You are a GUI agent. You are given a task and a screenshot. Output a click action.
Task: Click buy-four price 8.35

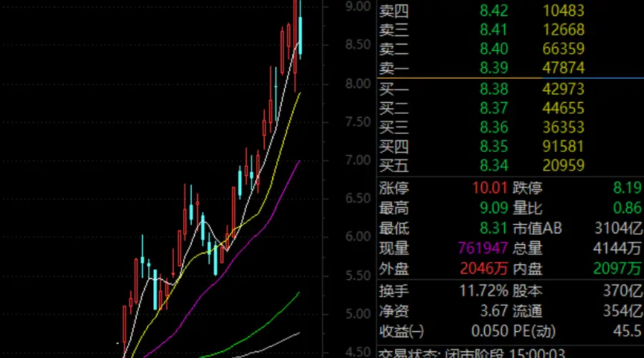point(494,147)
